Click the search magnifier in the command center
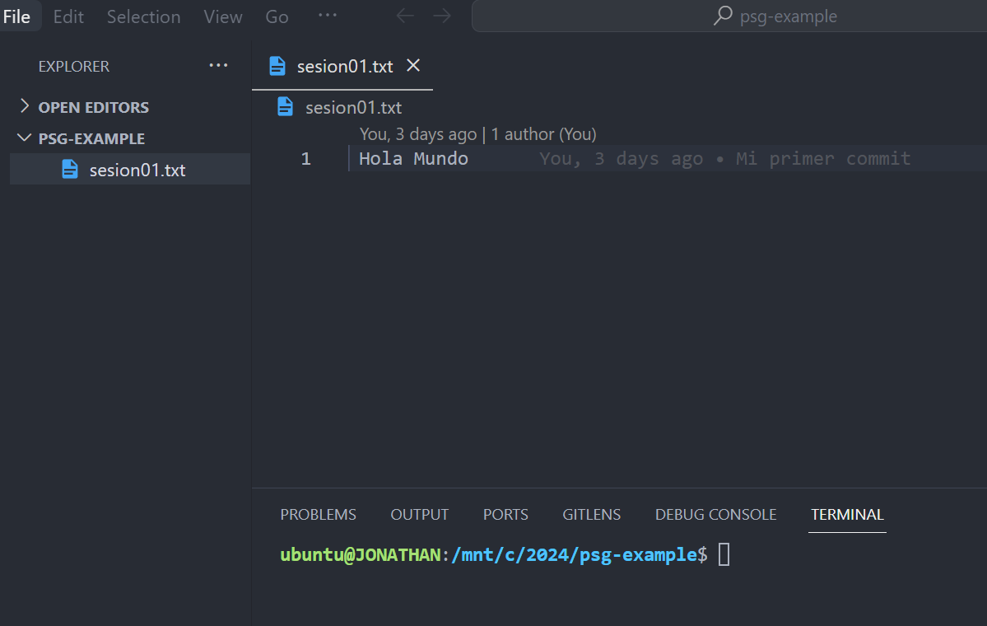The height and width of the screenshot is (626, 987). pyautogui.click(x=721, y=16)
